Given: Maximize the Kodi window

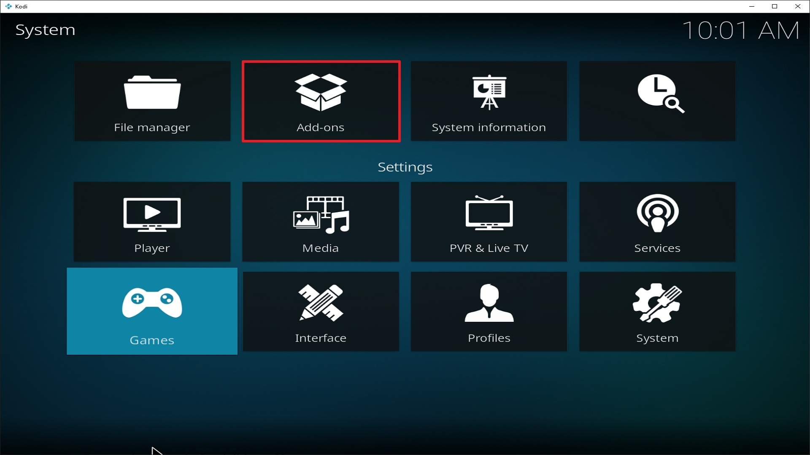Looking at the screenshot, I should click(x=775, y=6).
